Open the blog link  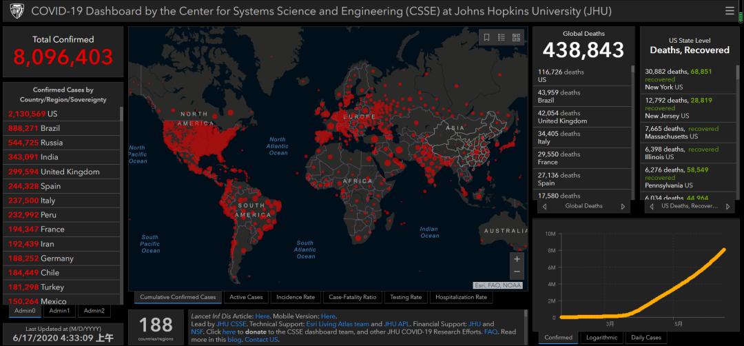tap(236, 339)
